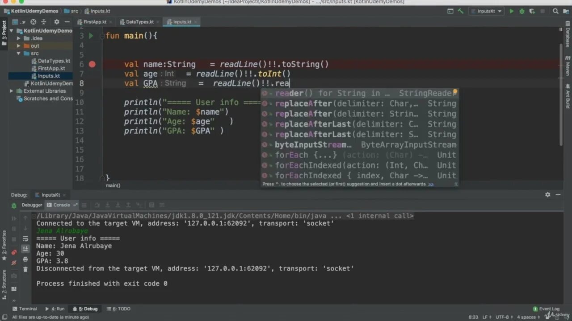Choose the reader() completion suggestion
Screen dimensions: 572x321
click(360, 93)
